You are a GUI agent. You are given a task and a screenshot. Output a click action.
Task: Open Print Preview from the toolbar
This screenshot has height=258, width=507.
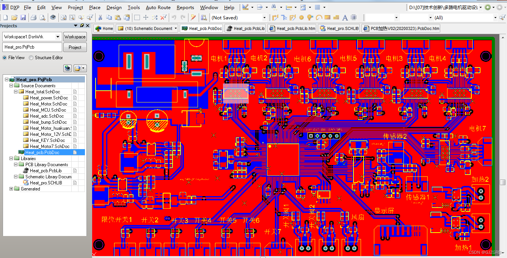click(42, 17)
